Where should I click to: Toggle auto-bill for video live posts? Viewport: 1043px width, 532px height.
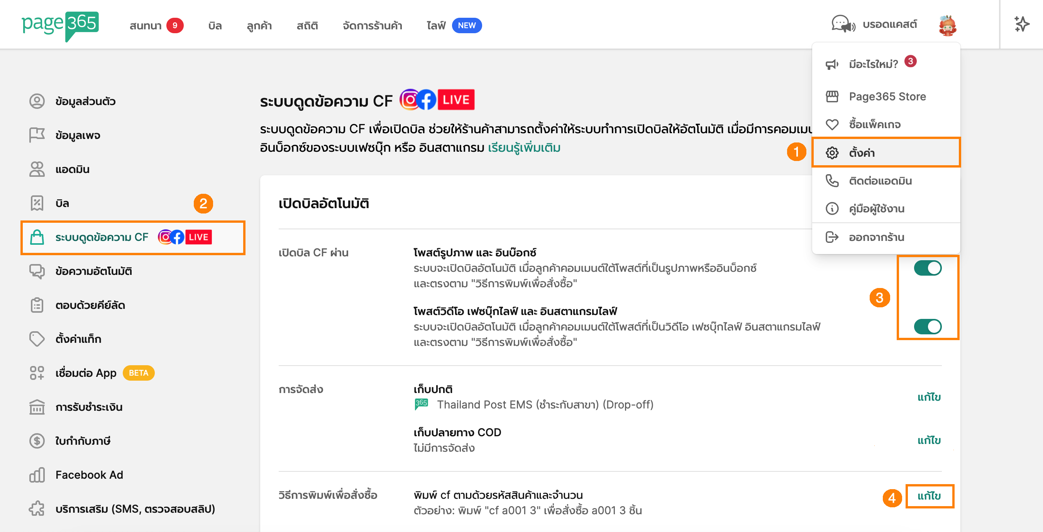[927, 326]
